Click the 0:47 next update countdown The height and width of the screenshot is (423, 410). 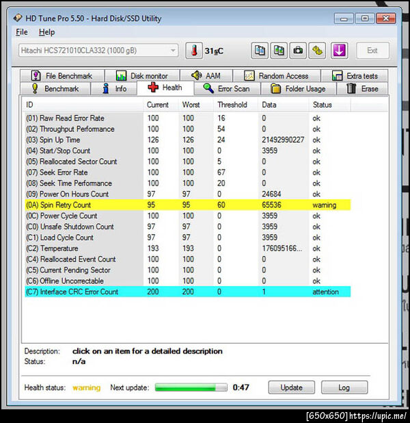241,387
